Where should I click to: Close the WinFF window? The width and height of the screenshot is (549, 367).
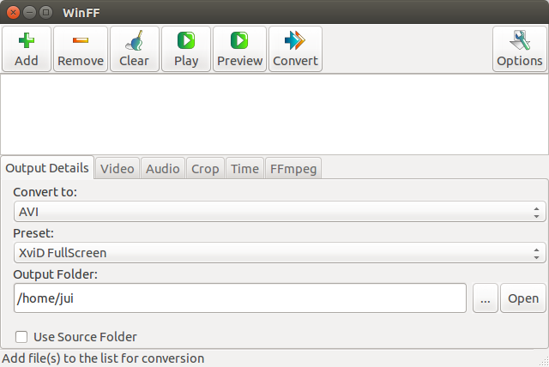click(x=15, y=13)
